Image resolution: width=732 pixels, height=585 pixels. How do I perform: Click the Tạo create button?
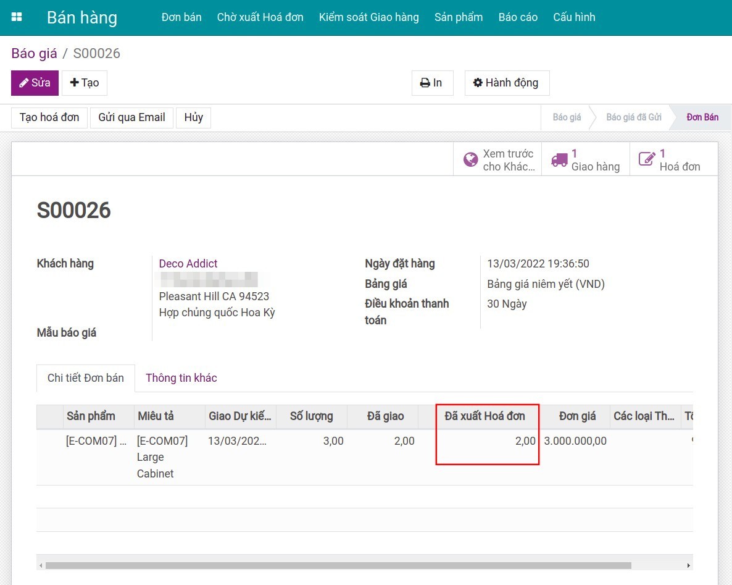point(85,83)
